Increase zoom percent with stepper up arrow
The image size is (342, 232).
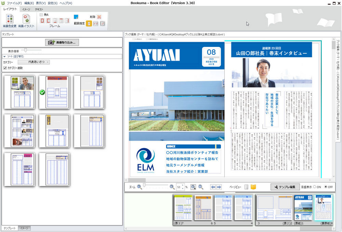pos(183,185)
